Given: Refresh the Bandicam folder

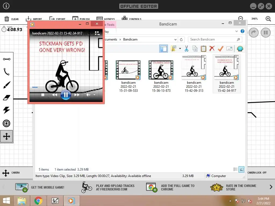Looking at the screenshot, I should coord(181,39).
